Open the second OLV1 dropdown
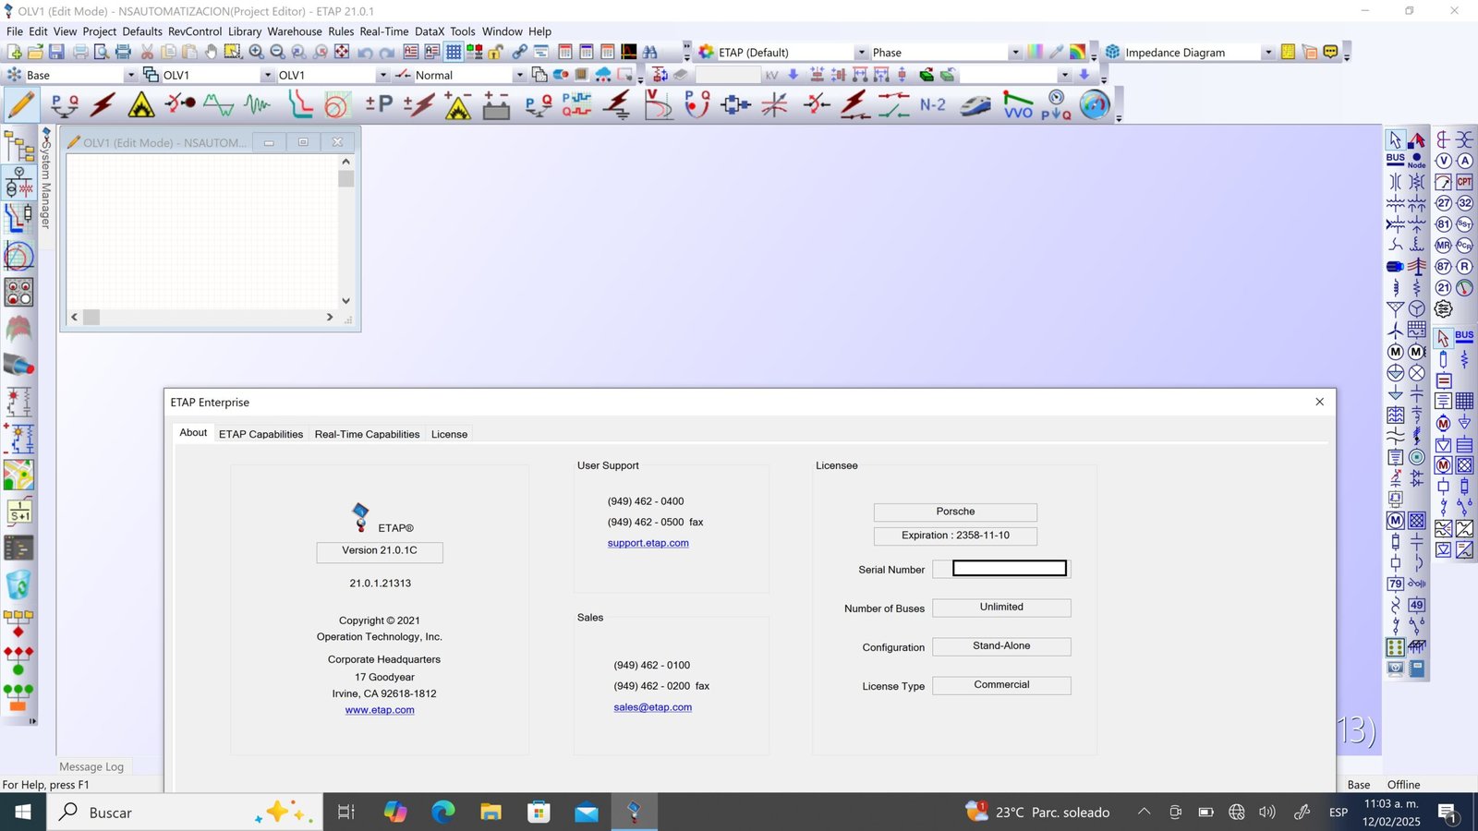Screen dimensions: 1478x831 click(382, 75)
